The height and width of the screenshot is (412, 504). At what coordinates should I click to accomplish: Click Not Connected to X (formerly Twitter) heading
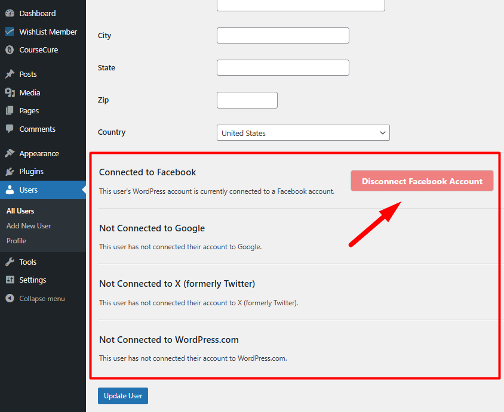[177, 284]
